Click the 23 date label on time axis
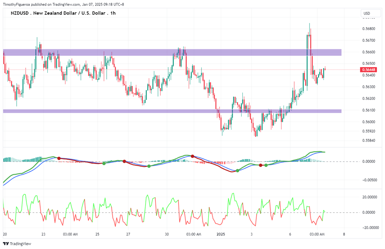385x249 pixels. tap(43, 234)
